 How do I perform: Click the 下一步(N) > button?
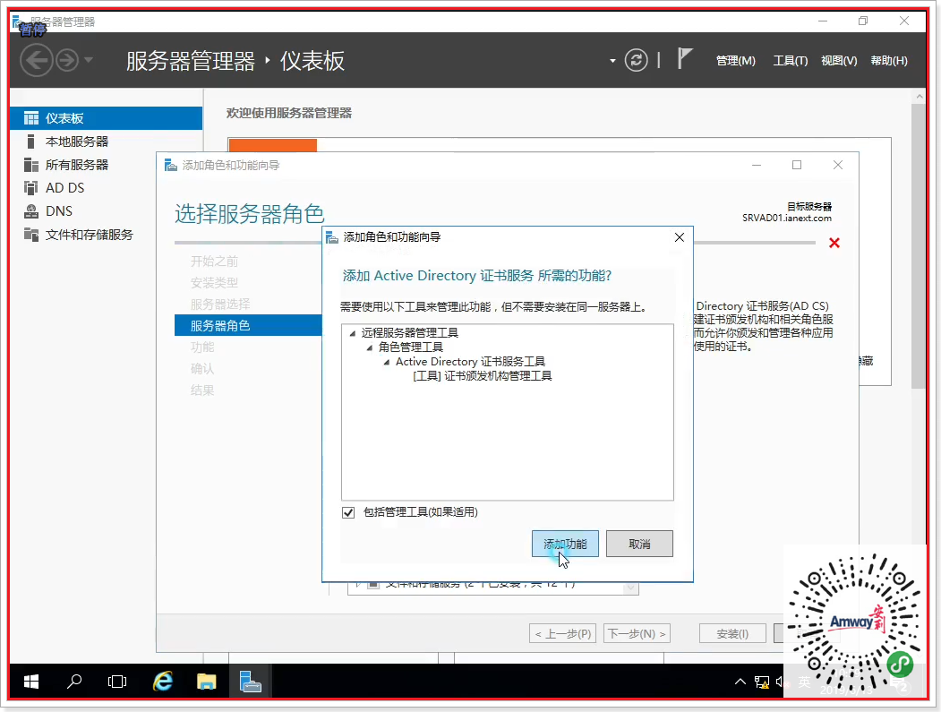coord(637,633)
